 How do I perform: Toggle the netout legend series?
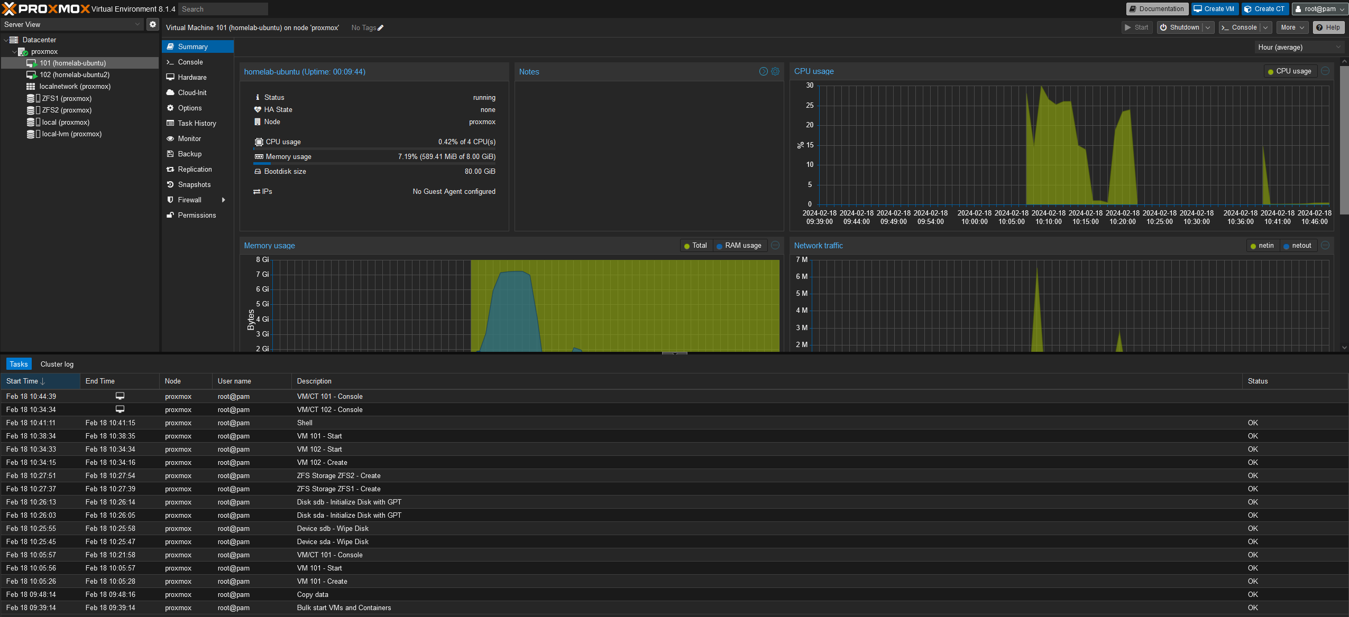point(1297,246)
